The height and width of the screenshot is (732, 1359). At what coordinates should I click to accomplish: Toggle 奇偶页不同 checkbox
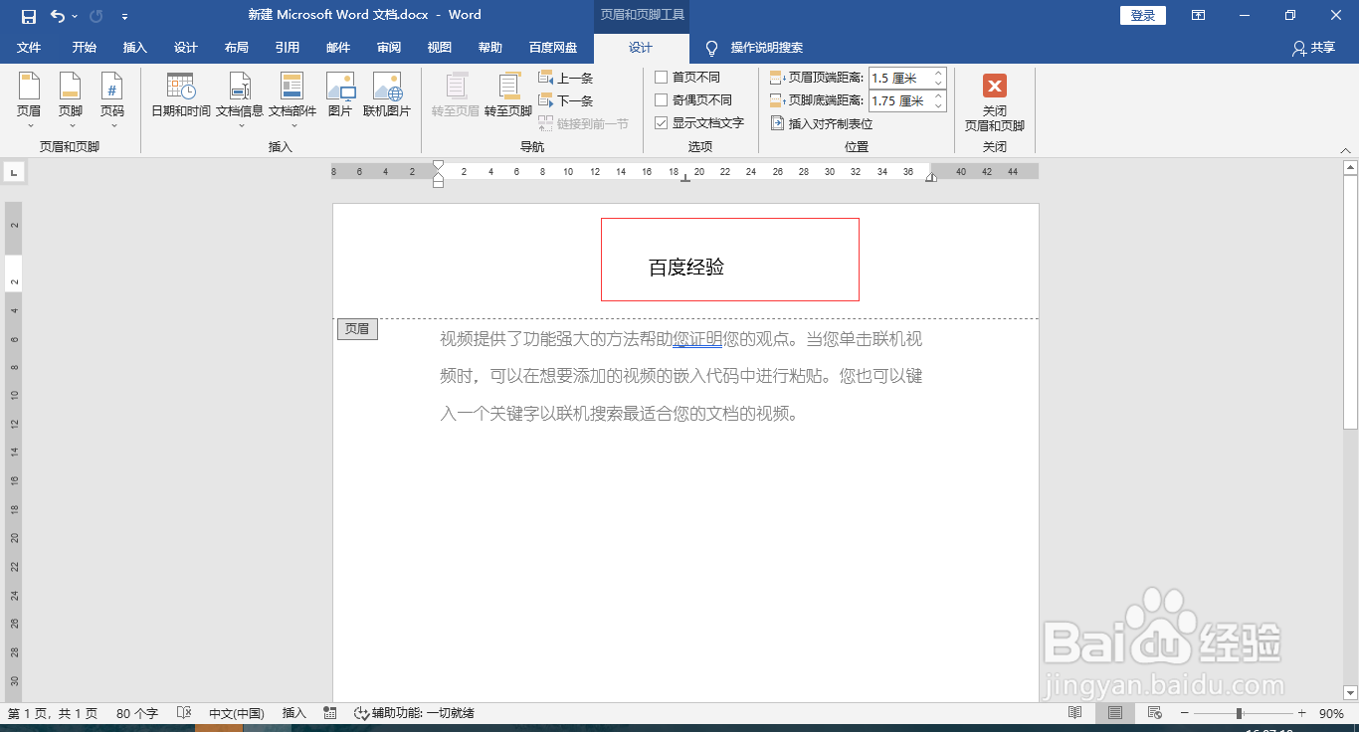click(661, 100)
